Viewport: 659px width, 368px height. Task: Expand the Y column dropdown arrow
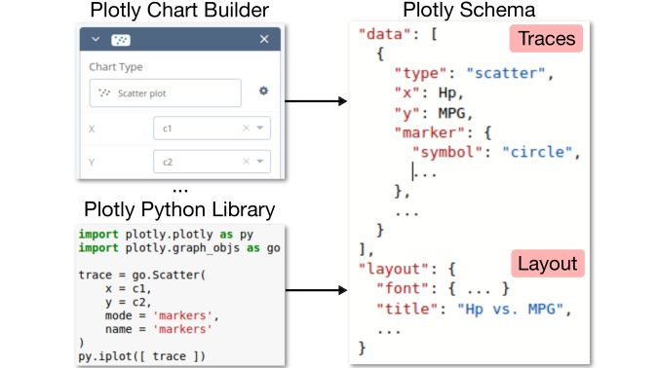point(260,162)
